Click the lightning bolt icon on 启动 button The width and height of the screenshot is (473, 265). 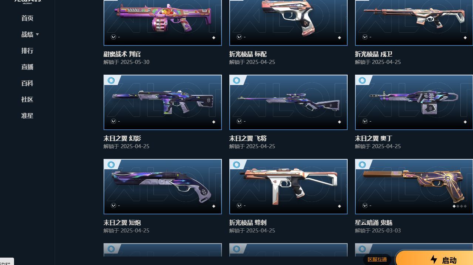click(434, 259)
